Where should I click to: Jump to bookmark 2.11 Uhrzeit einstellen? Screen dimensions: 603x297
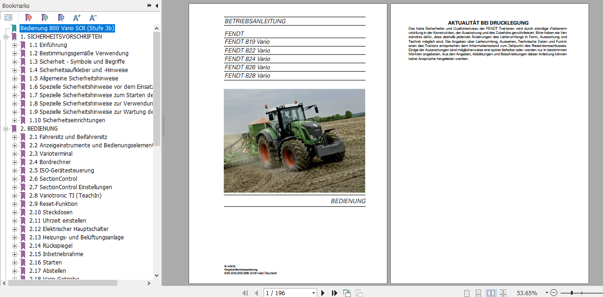coord(57,221)
